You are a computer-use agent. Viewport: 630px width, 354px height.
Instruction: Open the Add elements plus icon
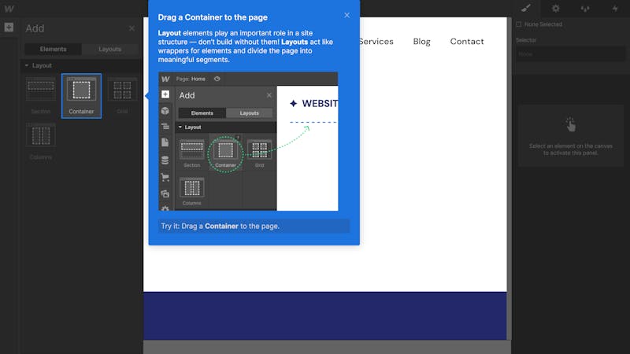[x=9, y=28]
